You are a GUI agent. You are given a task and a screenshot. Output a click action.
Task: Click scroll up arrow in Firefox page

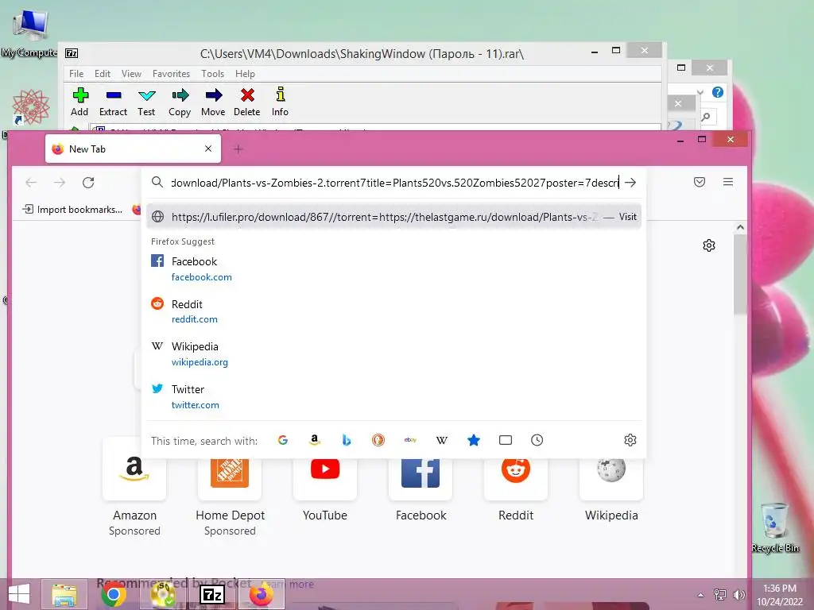(740, 228)
